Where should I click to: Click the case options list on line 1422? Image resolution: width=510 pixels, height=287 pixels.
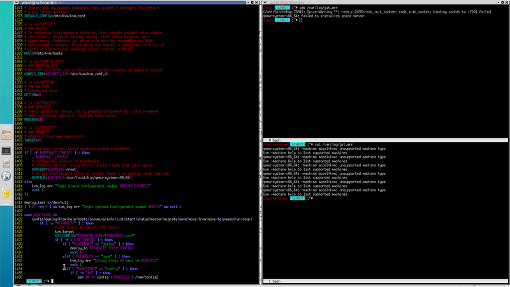tap(142, 219)
